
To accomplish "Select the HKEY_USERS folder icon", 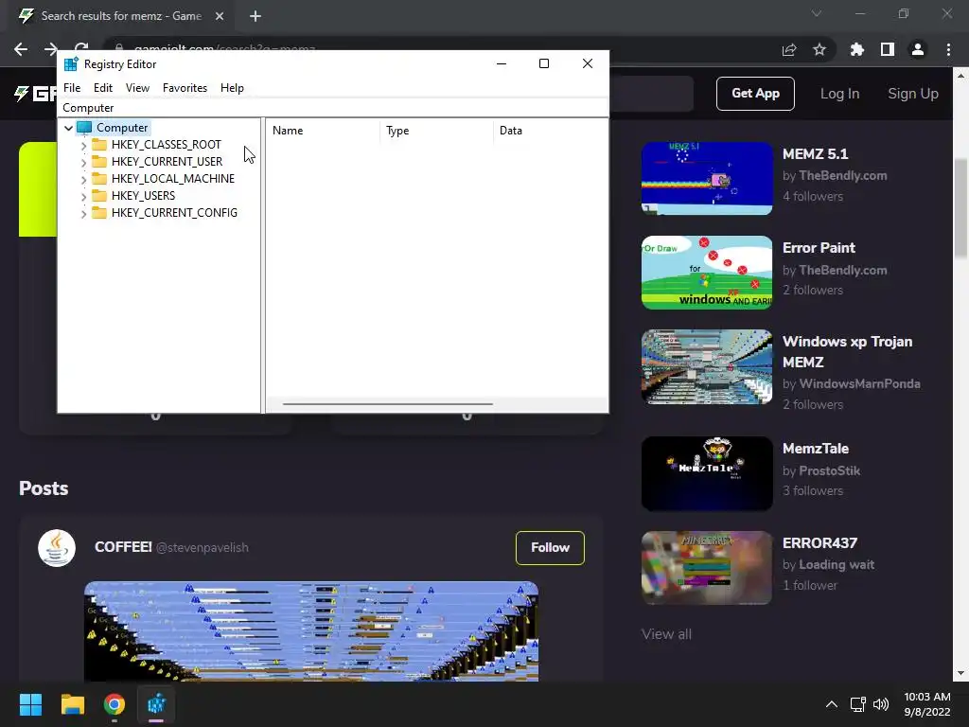I will pos(98,195).
